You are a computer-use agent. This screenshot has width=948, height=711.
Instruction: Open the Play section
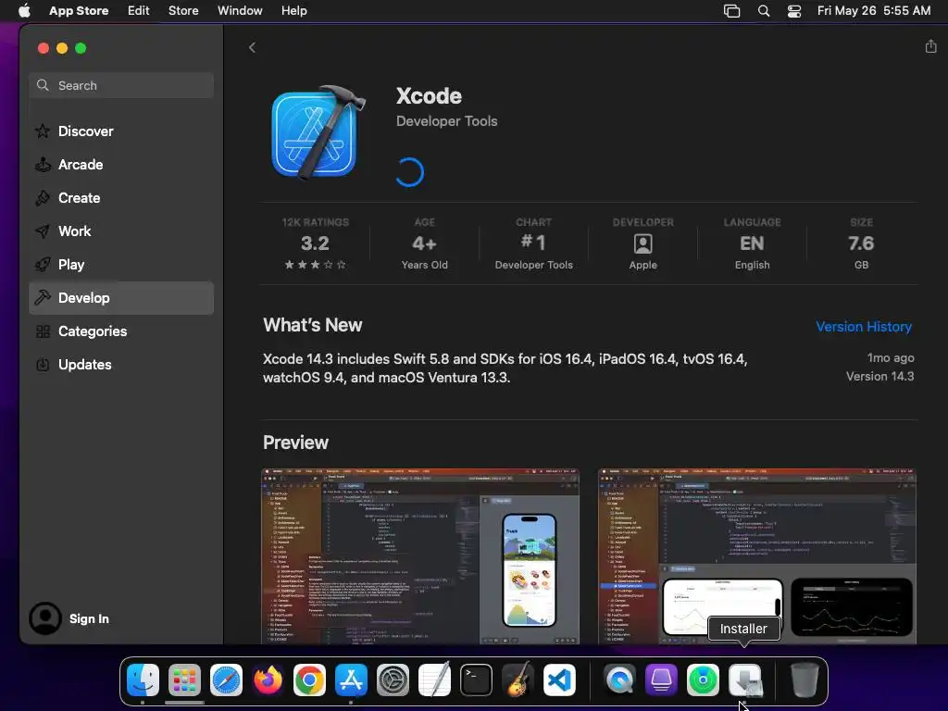click(121, 264)
